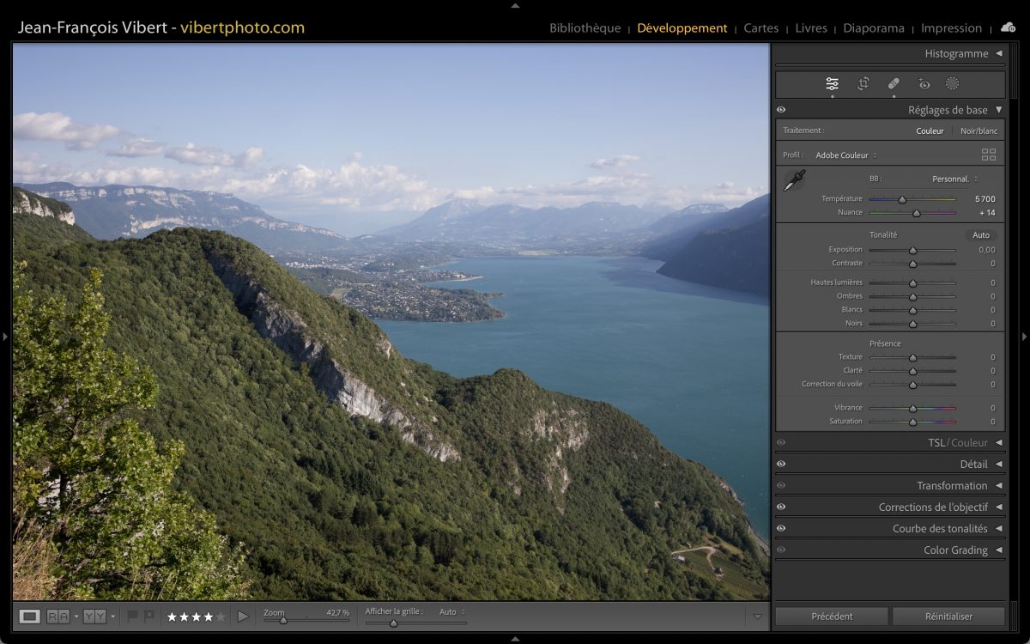Open the Cartes module
This screenshot has width=1030, height=644.
760,28
